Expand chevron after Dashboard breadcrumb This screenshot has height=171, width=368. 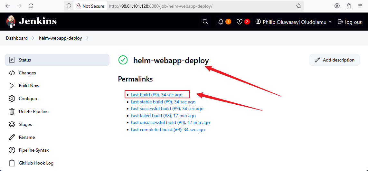(33, 38)
